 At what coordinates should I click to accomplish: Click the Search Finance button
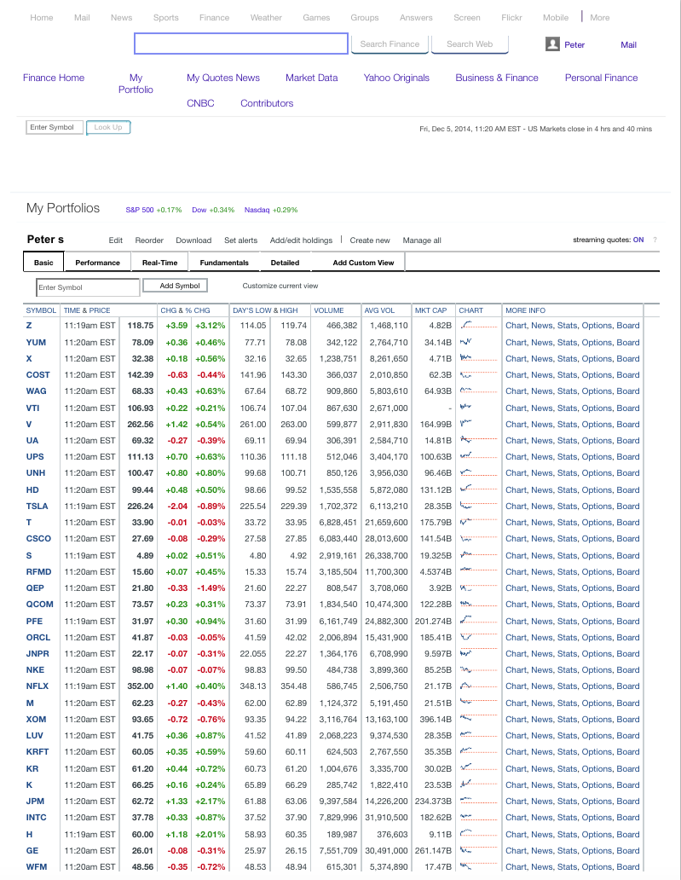390,44
